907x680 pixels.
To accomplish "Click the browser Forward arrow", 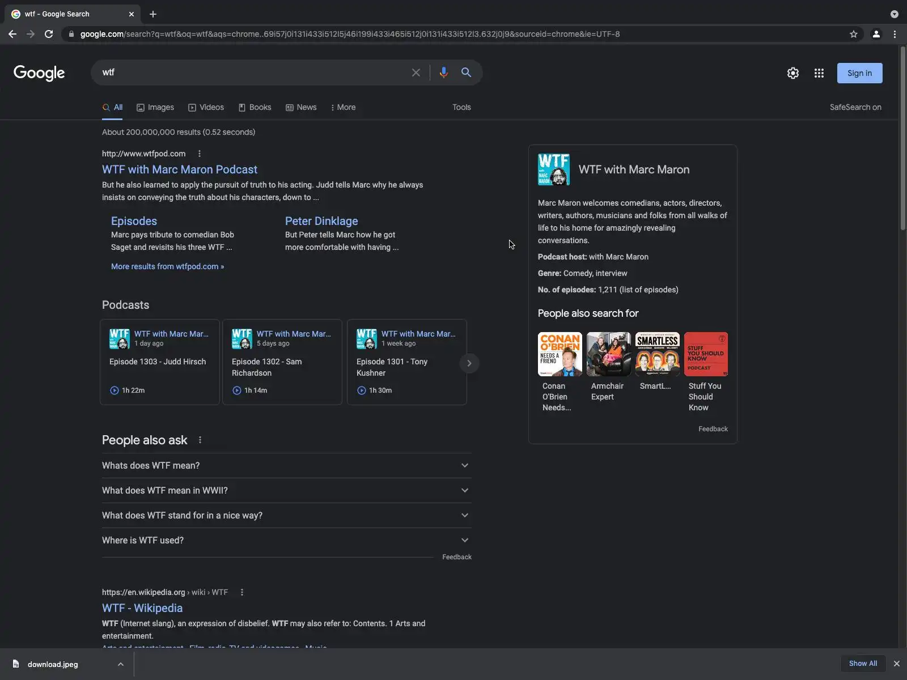I will click(x=31, y=34).
